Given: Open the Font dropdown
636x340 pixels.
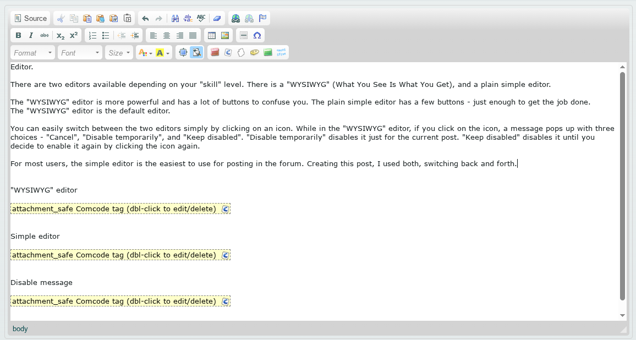Looking at the screenshot, I should pos(80,53).
